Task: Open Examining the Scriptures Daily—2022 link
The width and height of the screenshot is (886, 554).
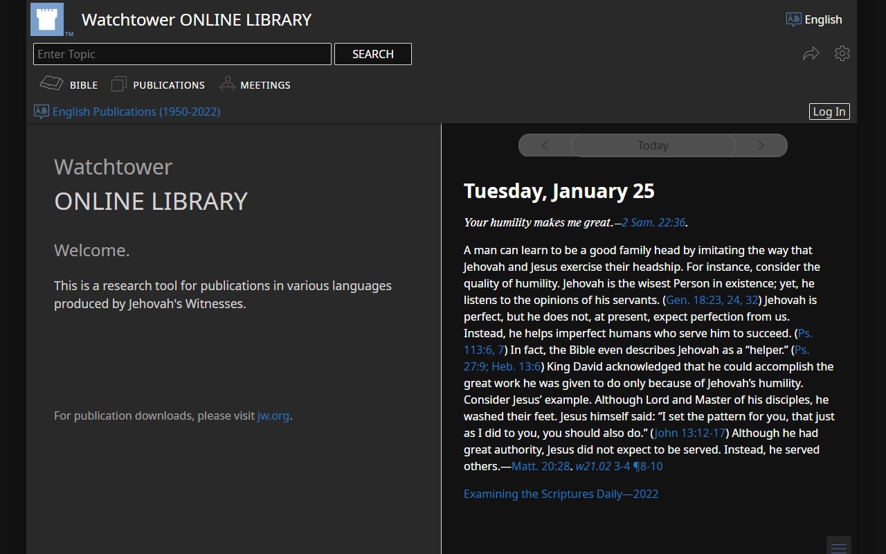Action: tap(561, 494)
